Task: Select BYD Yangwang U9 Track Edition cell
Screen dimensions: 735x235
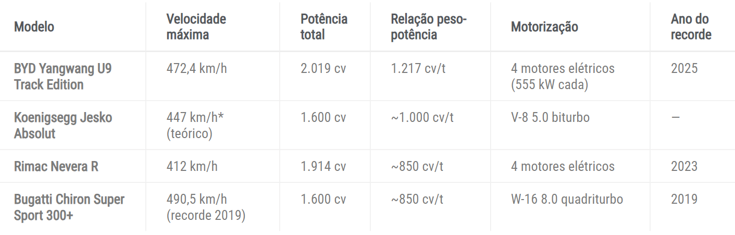Action: coord(63,76)
